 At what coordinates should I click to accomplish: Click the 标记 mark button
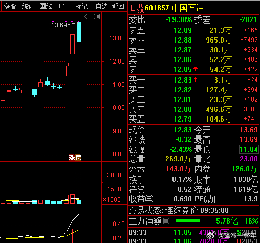click(82, 6)
